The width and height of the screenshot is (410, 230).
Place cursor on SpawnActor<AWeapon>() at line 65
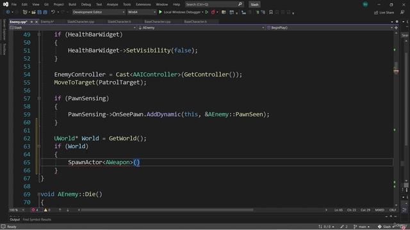tap(104, 162)
